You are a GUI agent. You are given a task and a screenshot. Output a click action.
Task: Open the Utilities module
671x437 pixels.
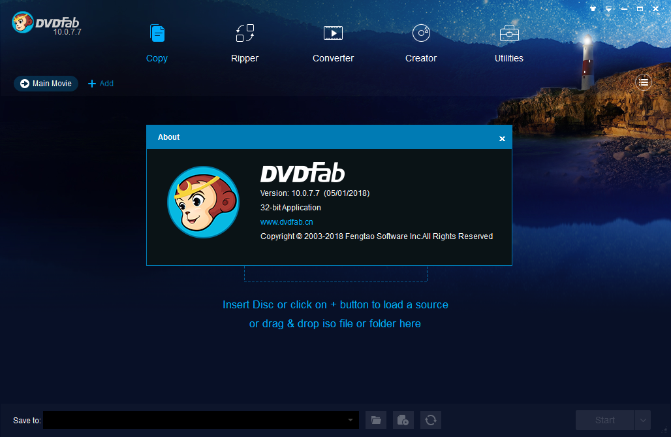[x=509, y=44]
